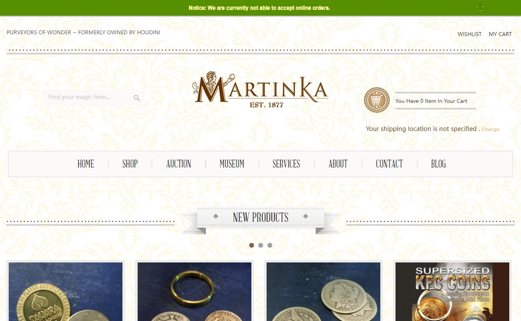The width and height of the screenshot is (521, 321).
Task: Visit the Blog page
Action: (438, 164)
